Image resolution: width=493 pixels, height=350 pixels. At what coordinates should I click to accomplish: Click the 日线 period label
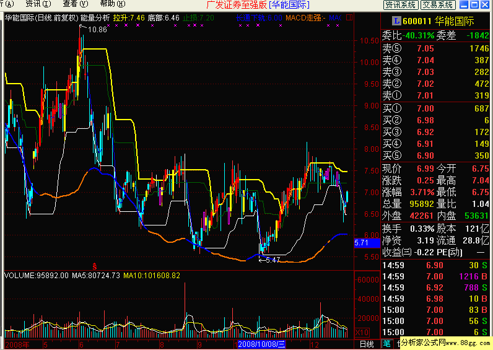tap(367, 344)
